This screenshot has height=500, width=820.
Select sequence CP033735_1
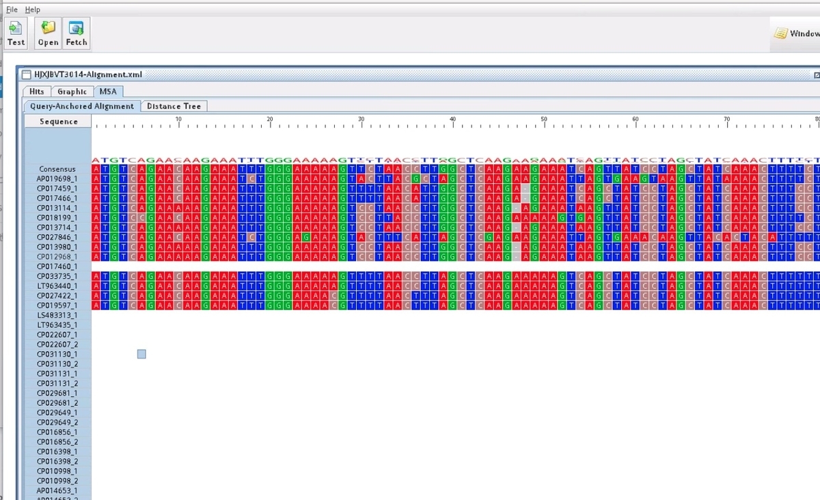click(x=57, y=276)
